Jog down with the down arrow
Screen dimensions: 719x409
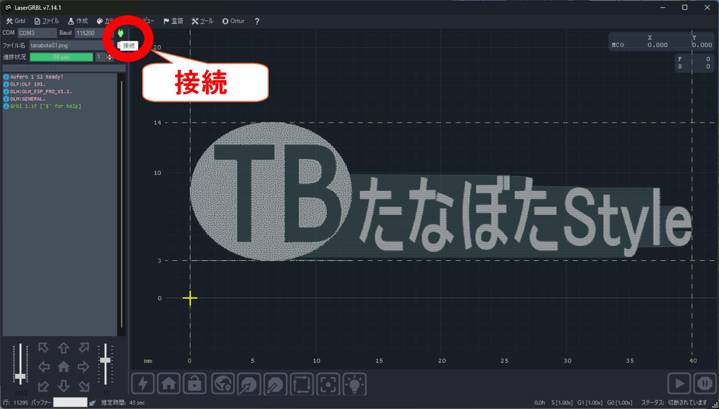64,386
